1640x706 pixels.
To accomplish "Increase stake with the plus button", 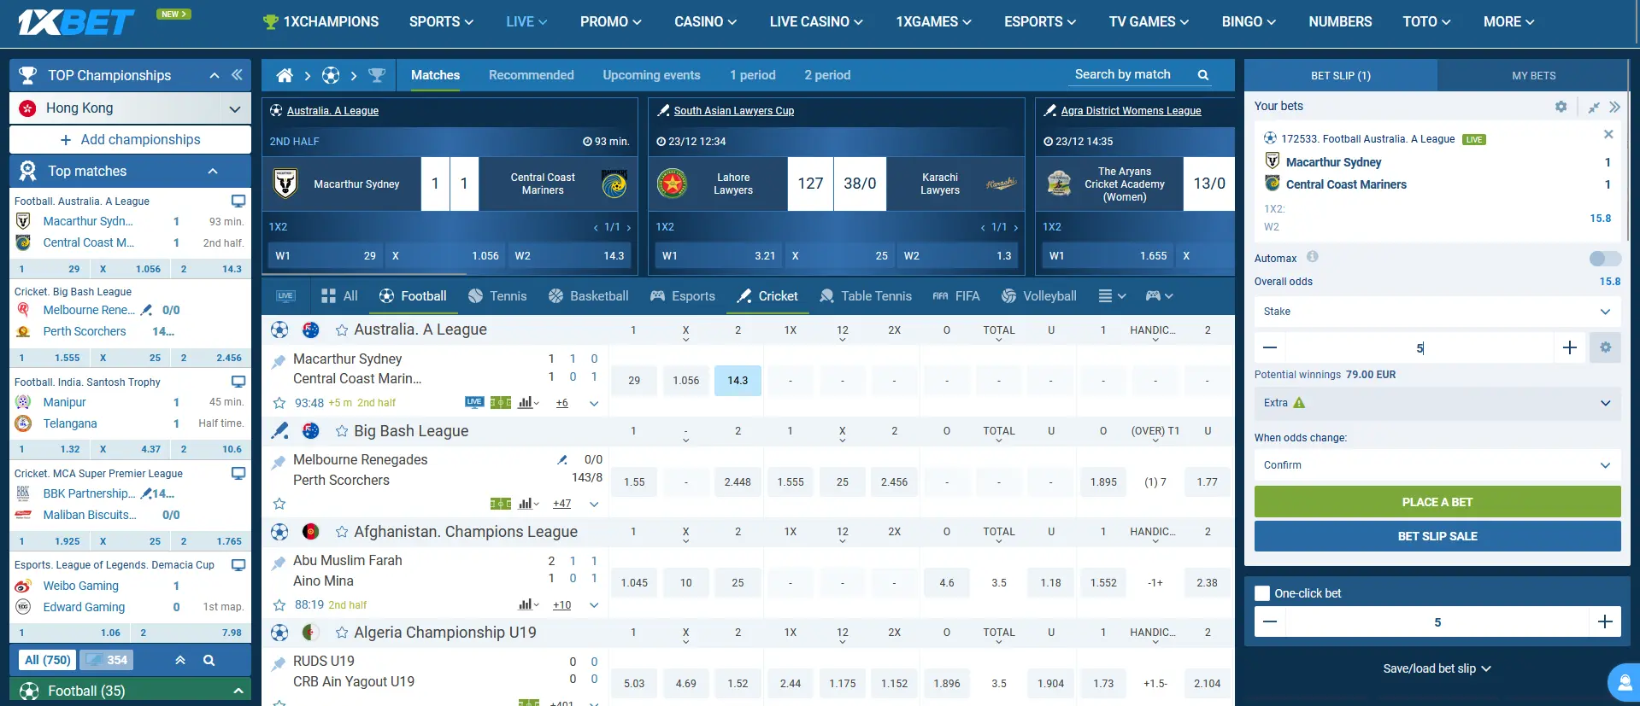I will coord(1569,347).
